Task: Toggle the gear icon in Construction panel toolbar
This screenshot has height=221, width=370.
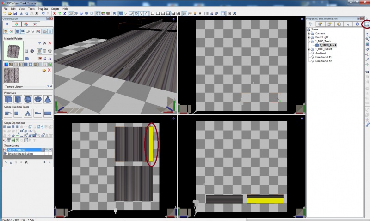Action: [45, 31]
